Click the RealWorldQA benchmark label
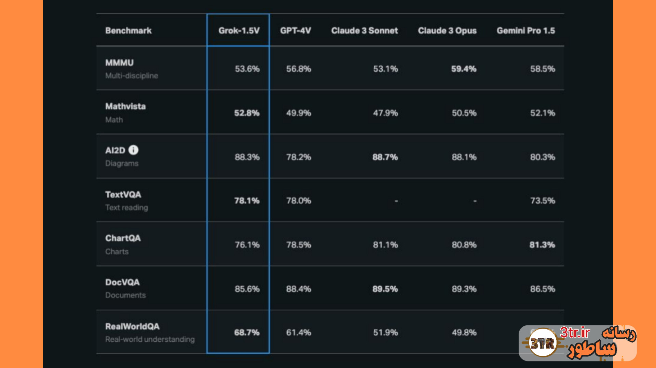656x368 pixels. coord(132,326)
